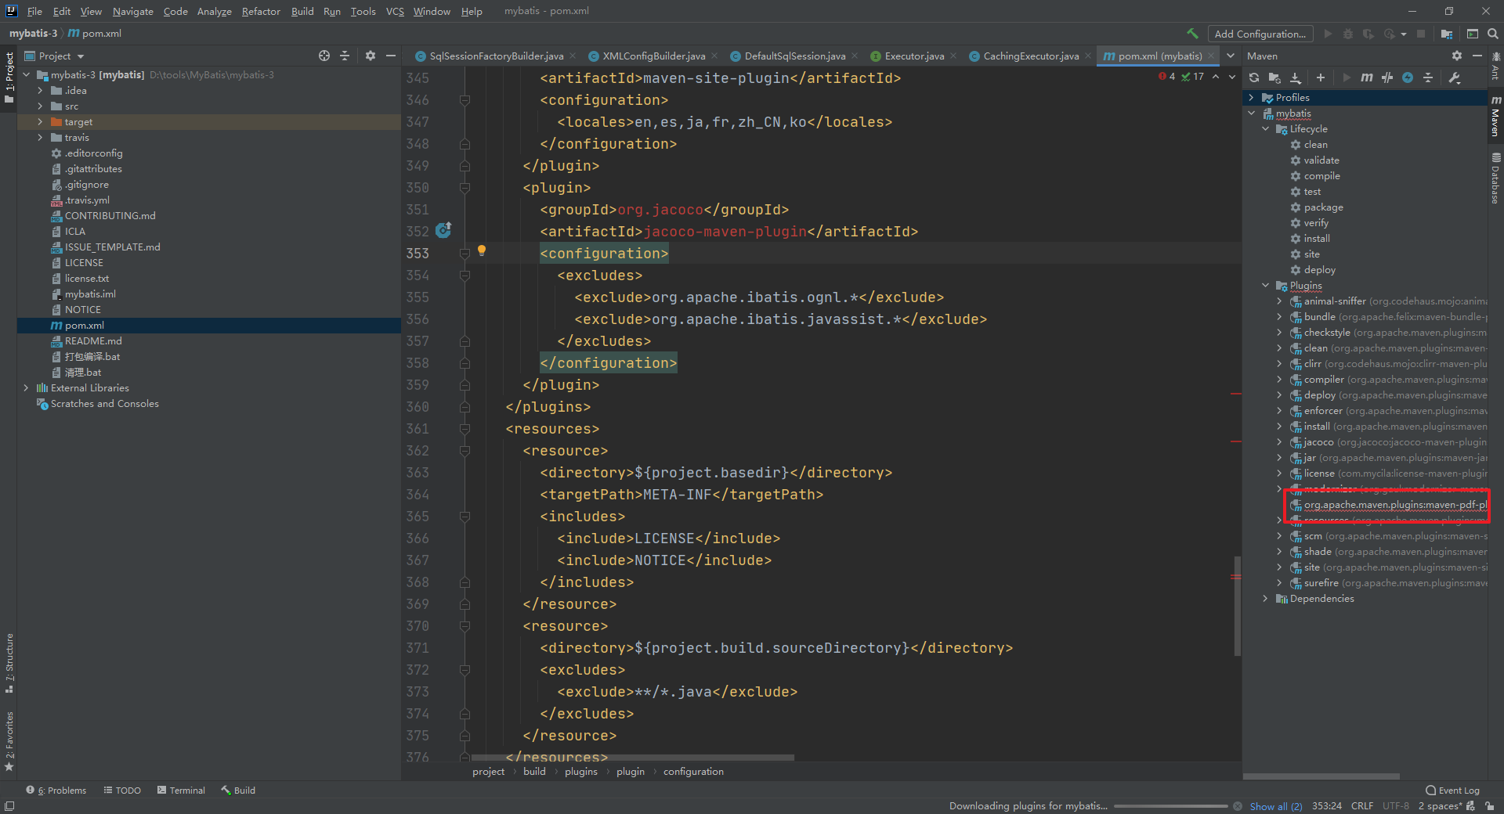Collapse all in Project panel
Image resolution: width=1504 pixels, height=814 pixels.
pyautogui.click(x=345, y=56)
